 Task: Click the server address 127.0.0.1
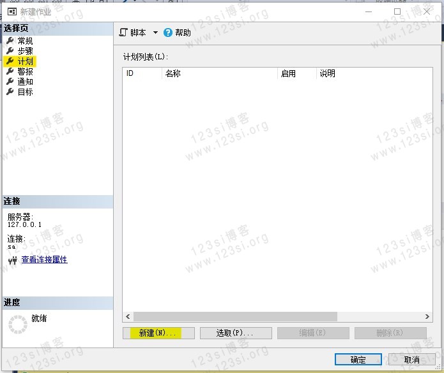point(24,224)
